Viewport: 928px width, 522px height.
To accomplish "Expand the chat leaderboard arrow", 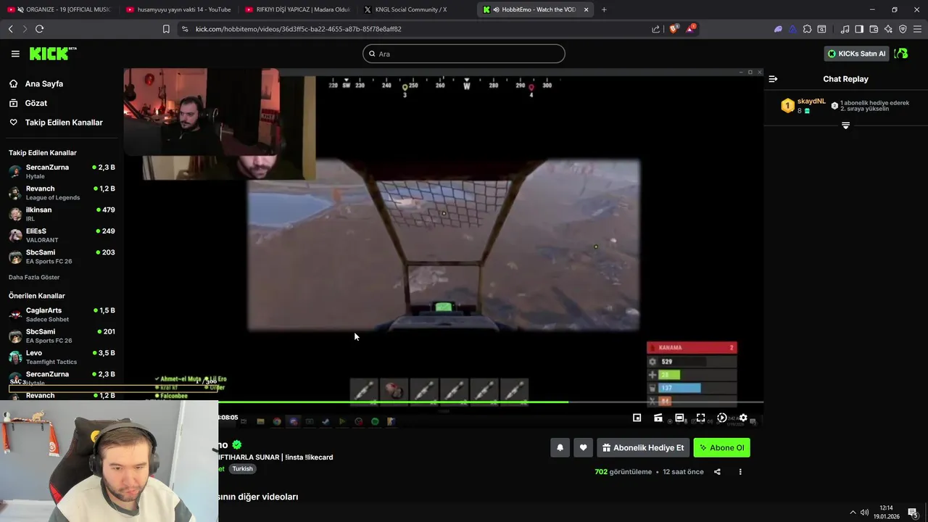I will pos(845,126).
